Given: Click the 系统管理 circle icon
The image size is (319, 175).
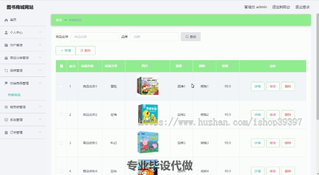Looking at the screenshot, I should [6, 120].
